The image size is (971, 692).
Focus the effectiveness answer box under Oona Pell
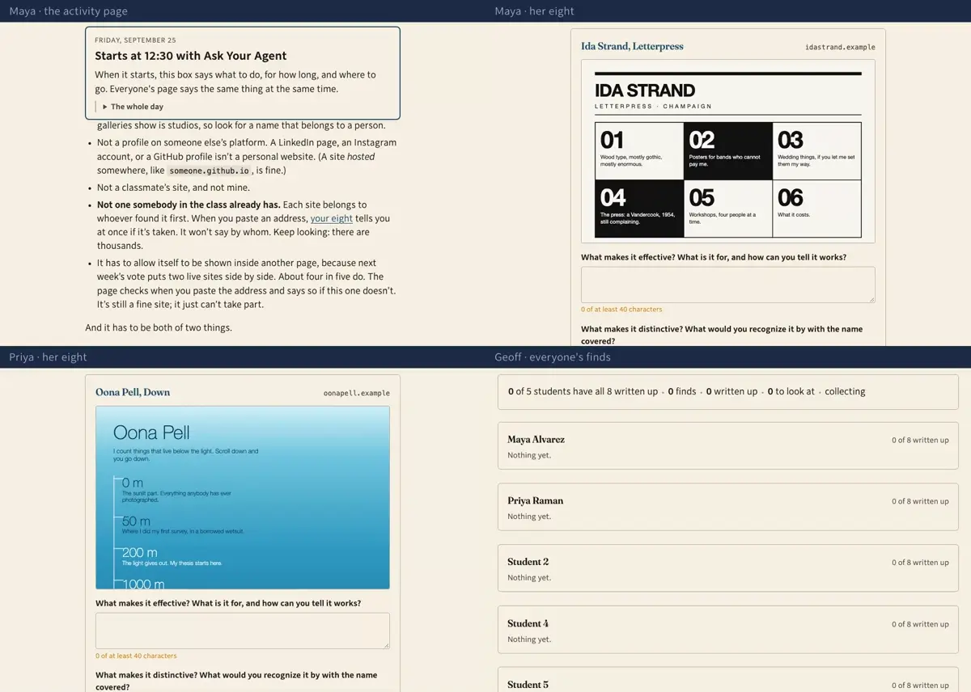click(x=242, y=631)
